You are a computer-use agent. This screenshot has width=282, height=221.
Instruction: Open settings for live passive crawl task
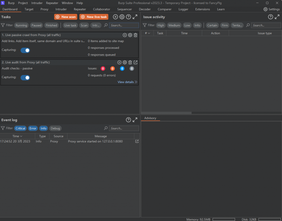(x=130, y=35)
